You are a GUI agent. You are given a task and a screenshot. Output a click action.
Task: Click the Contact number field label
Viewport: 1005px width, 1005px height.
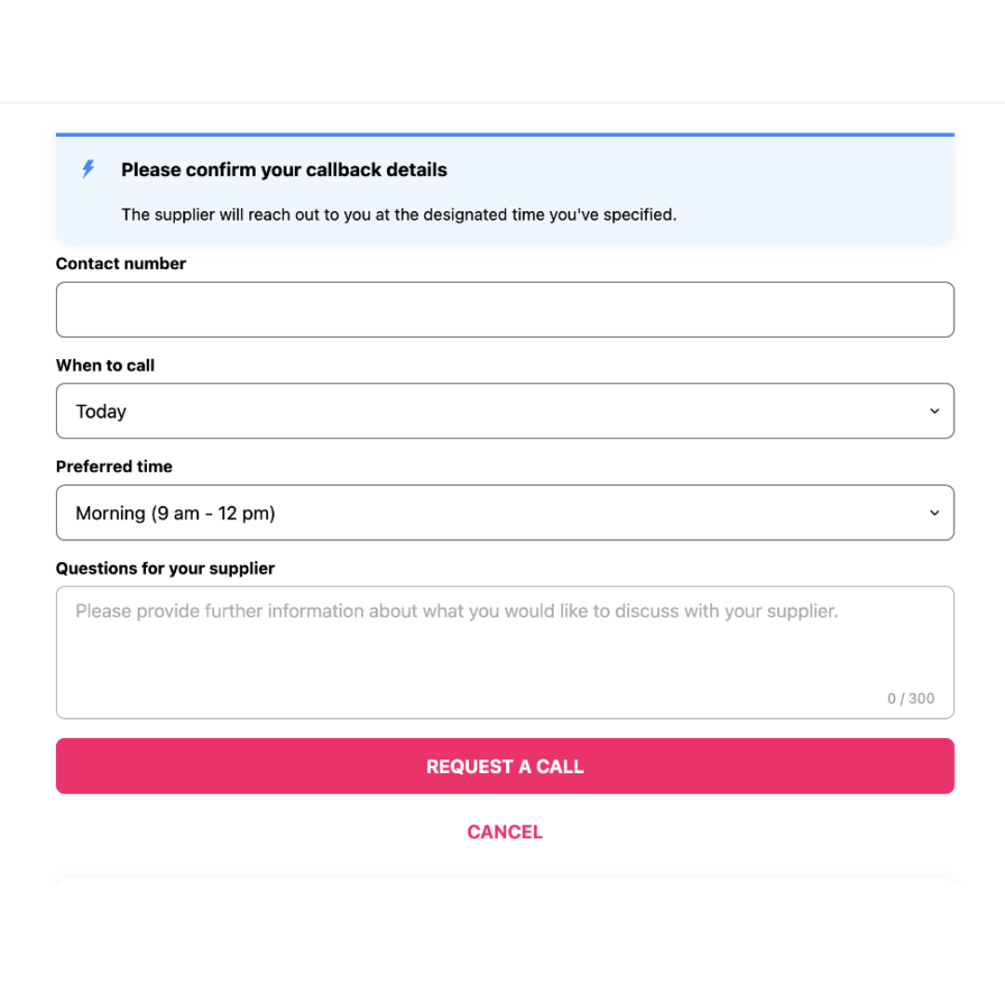coord(120,263)
